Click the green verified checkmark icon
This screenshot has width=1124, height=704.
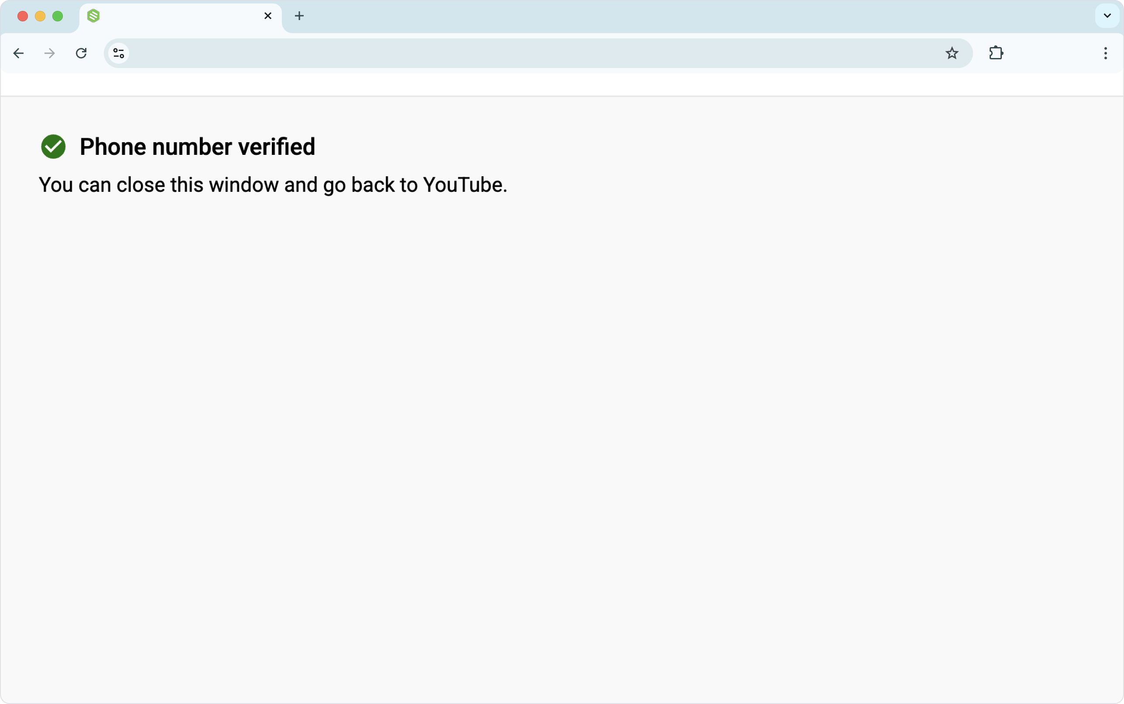click(x=54, y=147)
